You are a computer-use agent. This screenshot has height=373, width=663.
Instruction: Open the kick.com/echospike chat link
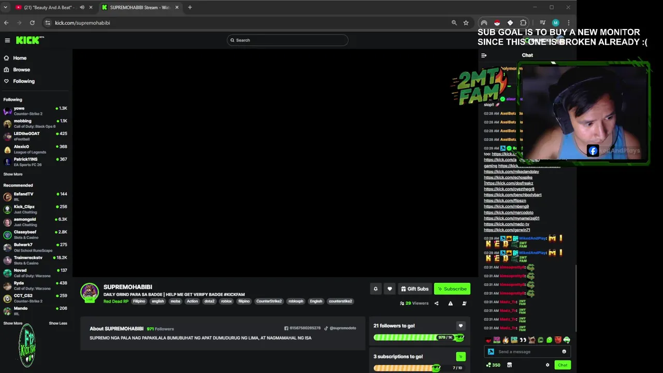(x=508, y=177)
